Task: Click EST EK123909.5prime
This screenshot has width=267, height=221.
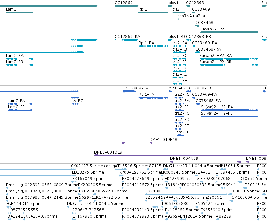Action: pos(182,179)
